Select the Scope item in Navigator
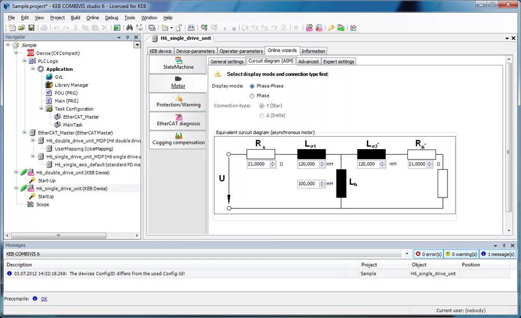521x318 pixels. click(x=43, y=204)
